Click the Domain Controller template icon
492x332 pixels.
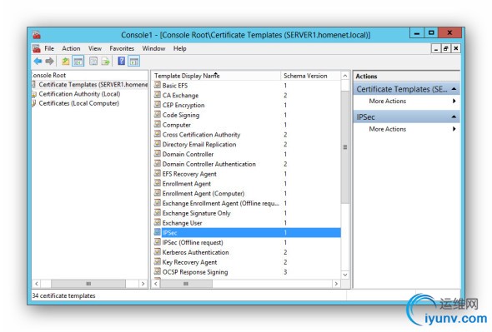point(158,154)
